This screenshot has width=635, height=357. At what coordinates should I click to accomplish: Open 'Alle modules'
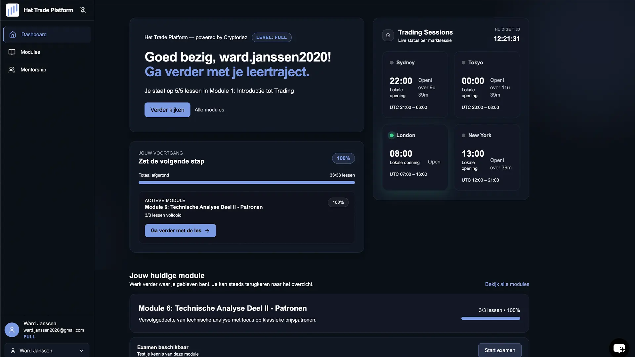[209, 109]
